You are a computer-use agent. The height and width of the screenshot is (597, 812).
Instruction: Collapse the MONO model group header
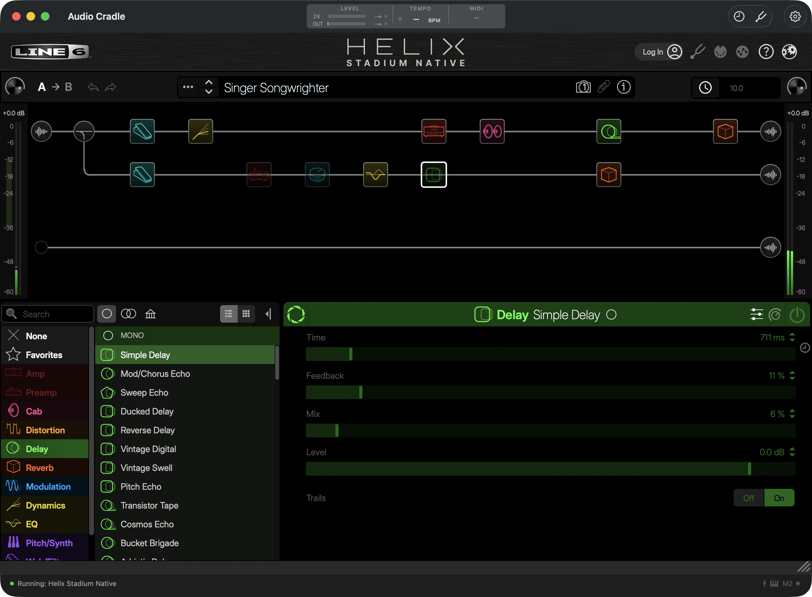pos(187,335)
